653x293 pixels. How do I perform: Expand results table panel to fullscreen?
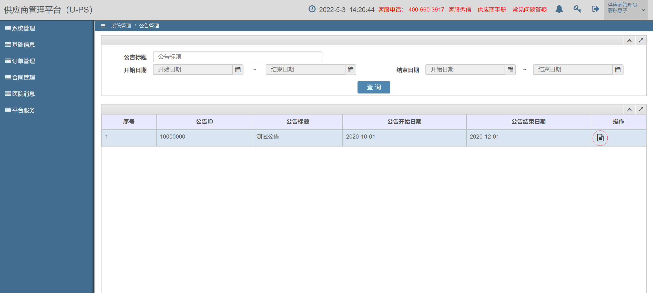click(x=641, y=109)
